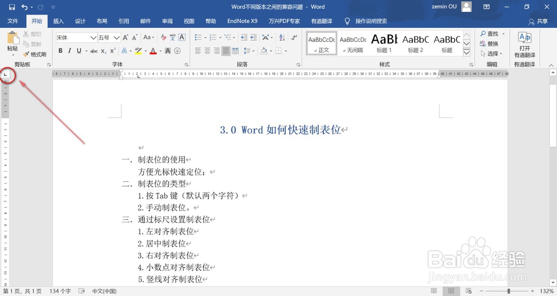Undo the last action
Screen dimensions: 557x296
tap(24, 7)
